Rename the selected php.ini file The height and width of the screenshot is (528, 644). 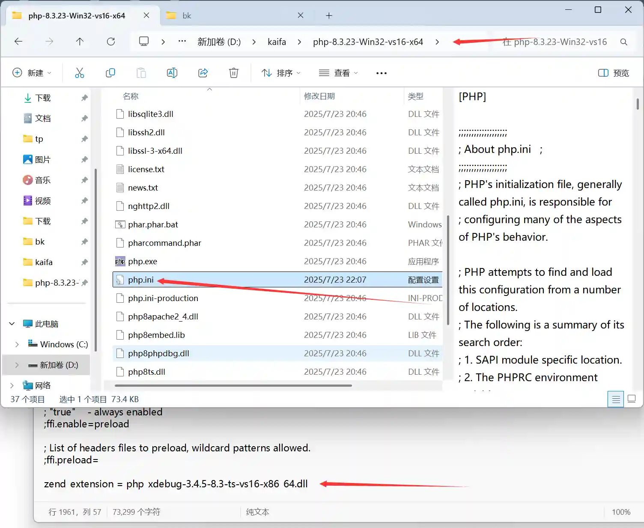(172, 72)
